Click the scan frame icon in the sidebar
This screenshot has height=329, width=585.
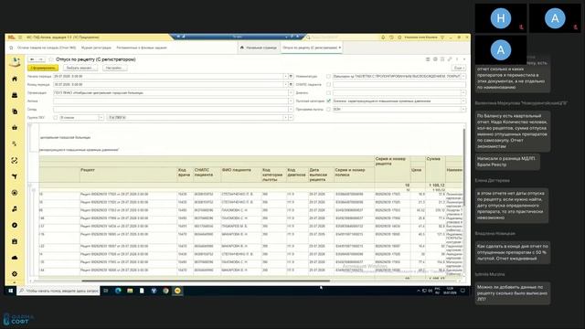(x=15, y=161)
